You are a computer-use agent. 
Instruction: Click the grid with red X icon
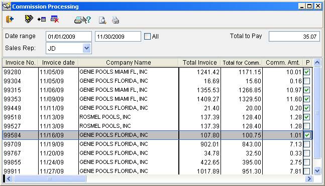(x=55, y=19)
